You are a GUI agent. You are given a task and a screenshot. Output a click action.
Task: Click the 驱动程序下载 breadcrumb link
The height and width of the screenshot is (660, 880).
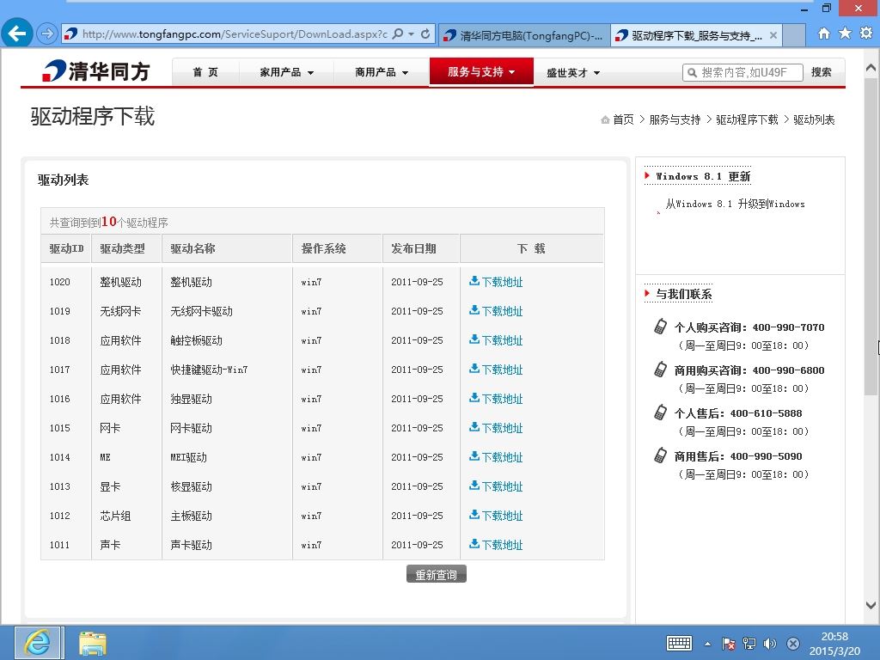coord(747,119)
